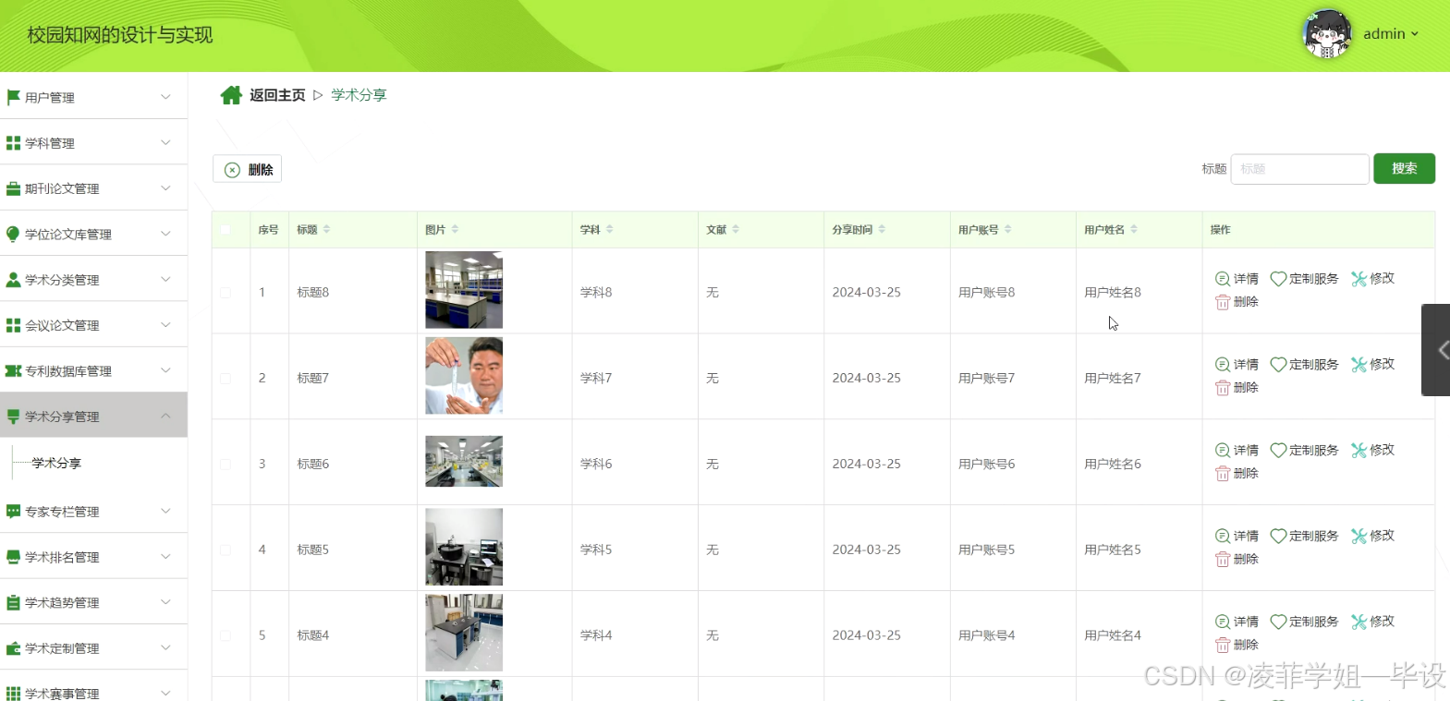
Task: Click 删除 trash icon for 标题8
Action: (x=1223, y=302)
